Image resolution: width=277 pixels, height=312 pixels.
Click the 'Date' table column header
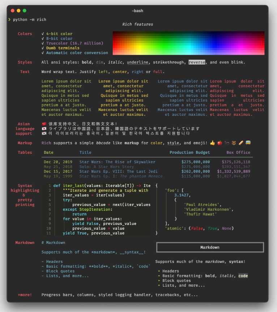[48, 153]
